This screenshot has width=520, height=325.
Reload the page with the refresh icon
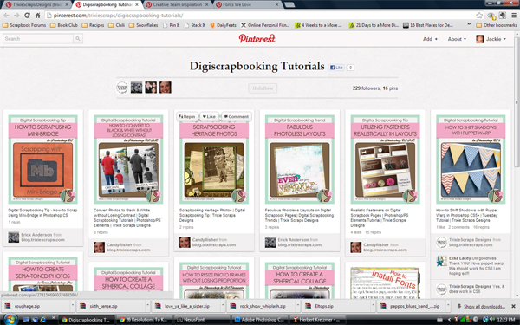[27, 16]
